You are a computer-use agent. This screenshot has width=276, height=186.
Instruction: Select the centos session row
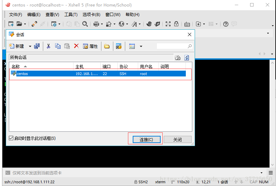98,74
